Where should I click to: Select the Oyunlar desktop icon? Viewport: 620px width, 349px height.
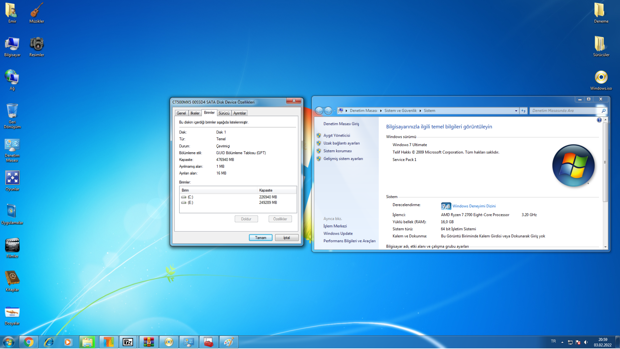click(x=12, y=181)
